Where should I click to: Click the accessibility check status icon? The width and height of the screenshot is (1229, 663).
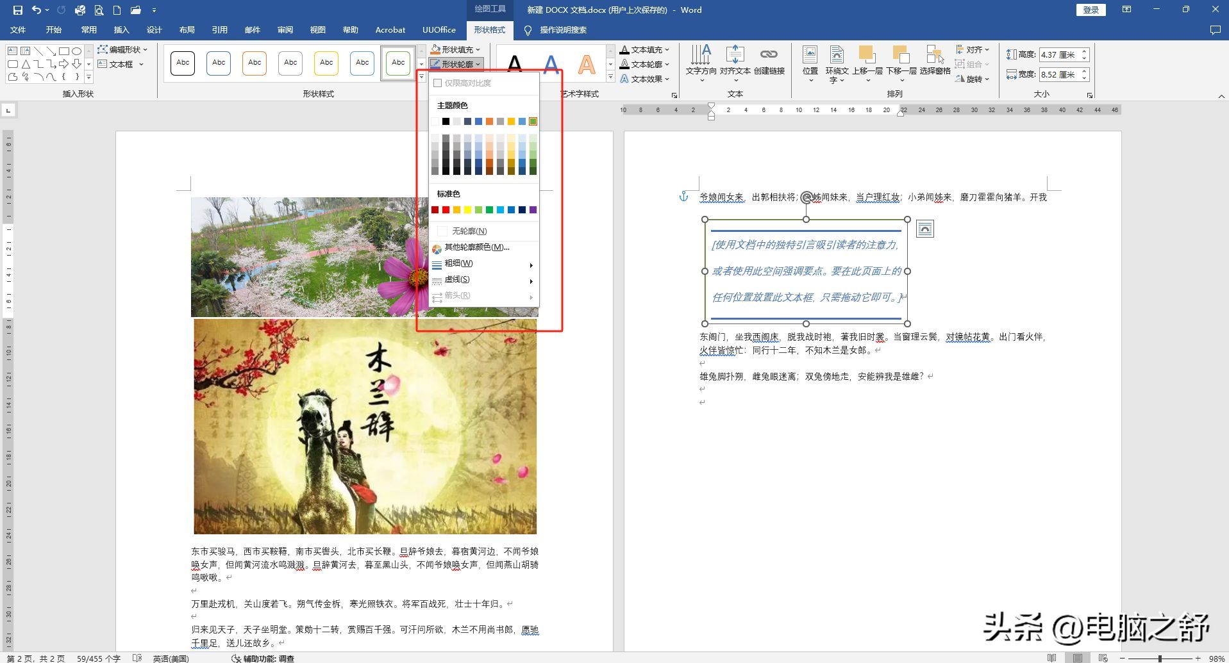235,659
